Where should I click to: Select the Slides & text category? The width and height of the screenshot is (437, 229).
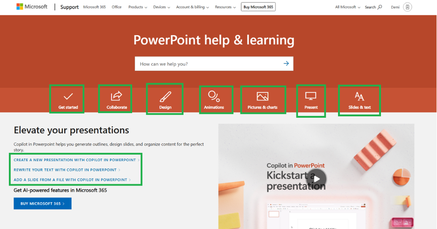(x=359, y=100)
